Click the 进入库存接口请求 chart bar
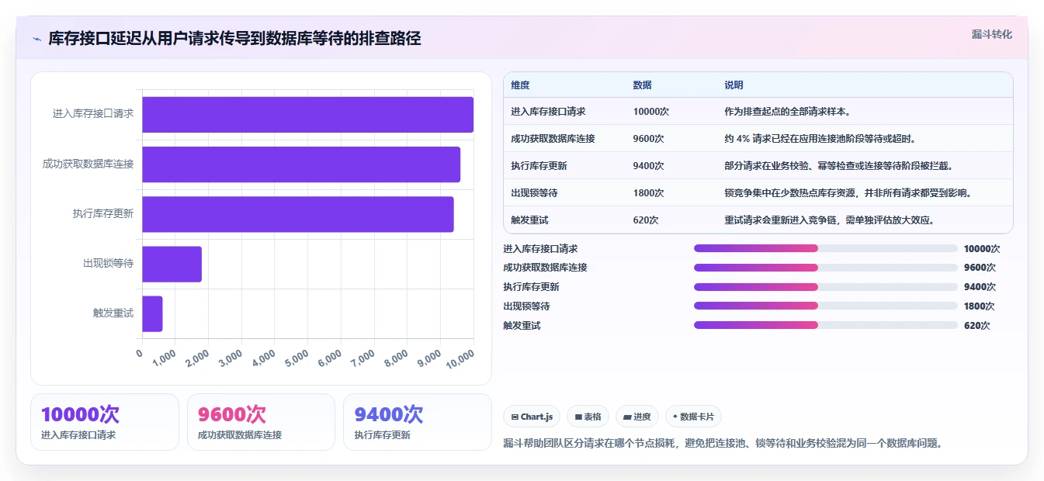 [307, 115]
